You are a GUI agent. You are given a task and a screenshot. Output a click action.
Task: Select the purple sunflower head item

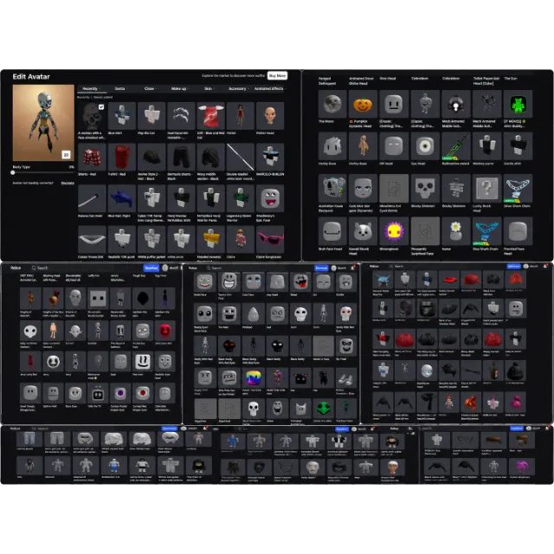[394, 231]
